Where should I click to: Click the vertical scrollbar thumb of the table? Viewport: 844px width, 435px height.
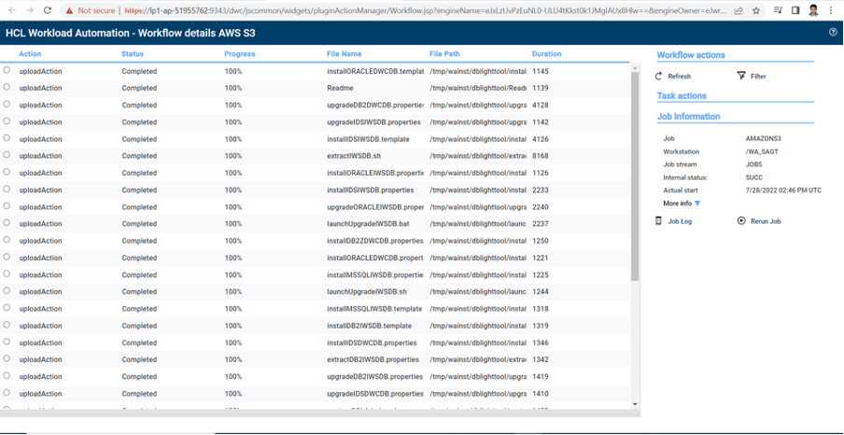(635, 176)
